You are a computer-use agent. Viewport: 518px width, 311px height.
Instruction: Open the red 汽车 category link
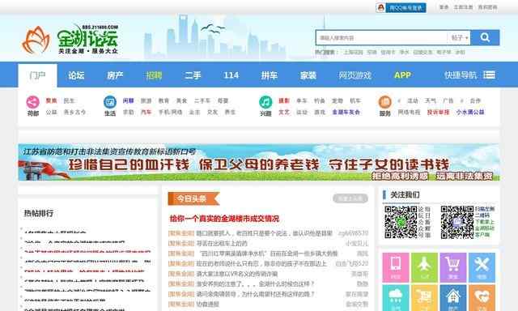[146, 113]
